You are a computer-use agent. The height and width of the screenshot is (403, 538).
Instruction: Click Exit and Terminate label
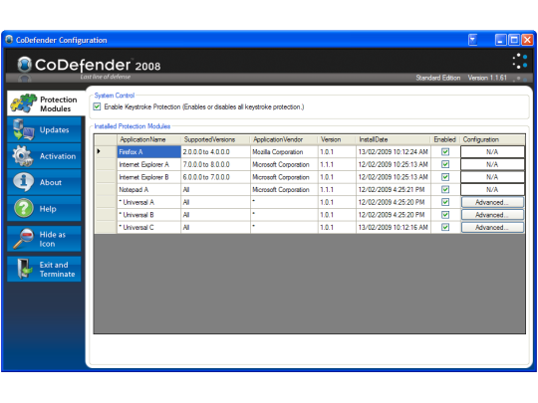57,270
